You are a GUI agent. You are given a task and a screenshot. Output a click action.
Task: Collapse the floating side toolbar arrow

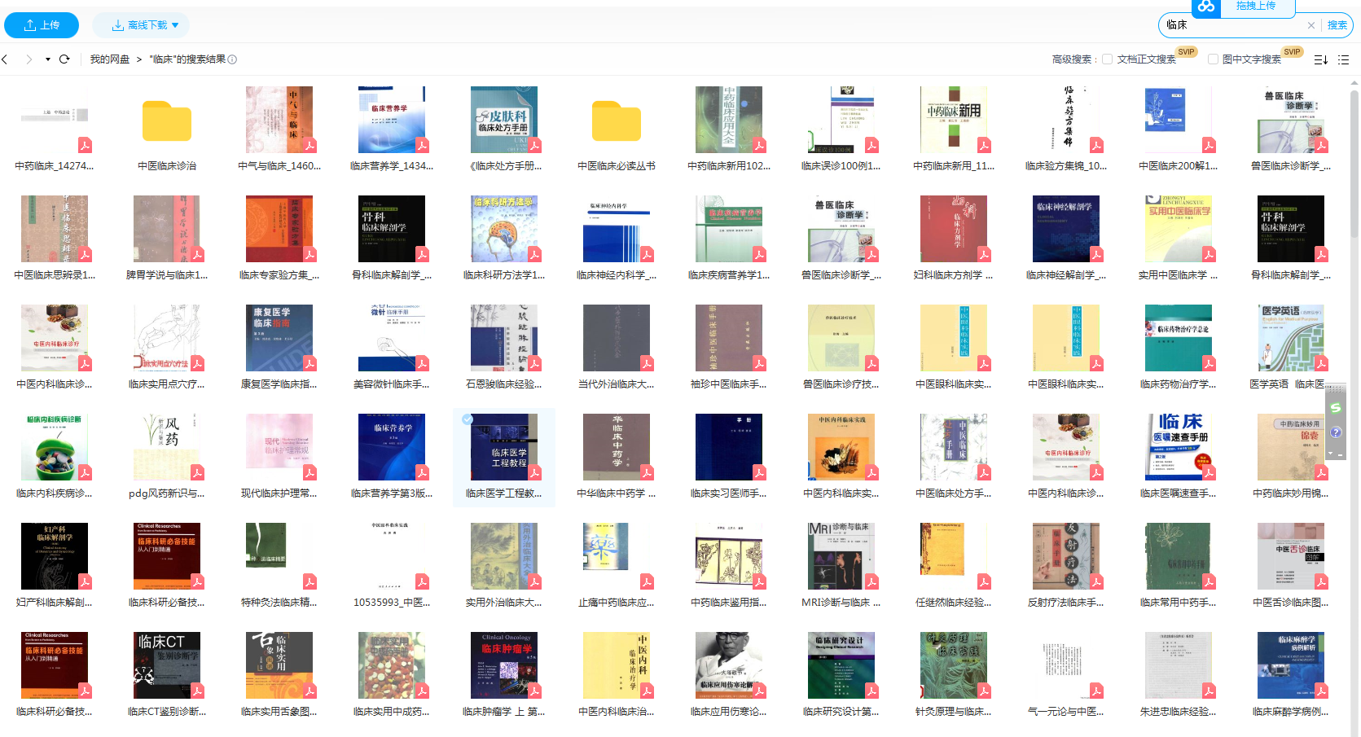point(1331,454)
